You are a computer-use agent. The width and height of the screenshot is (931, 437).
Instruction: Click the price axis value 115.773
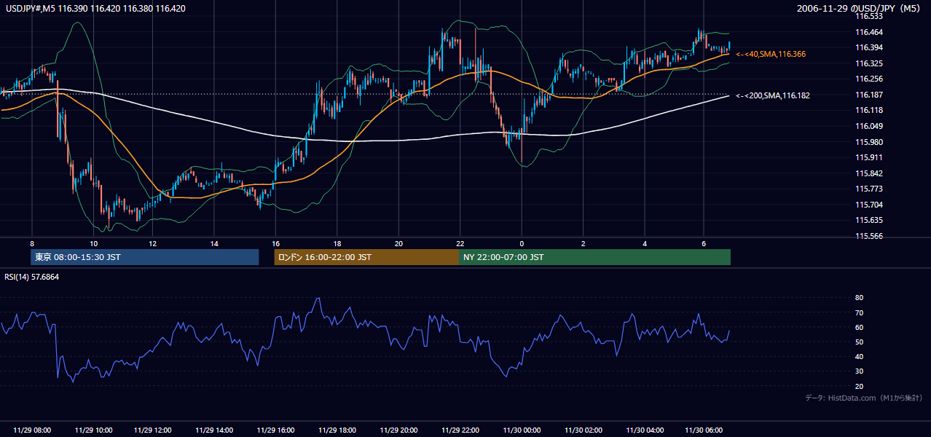pyautogui.click(x=869, y=189)
